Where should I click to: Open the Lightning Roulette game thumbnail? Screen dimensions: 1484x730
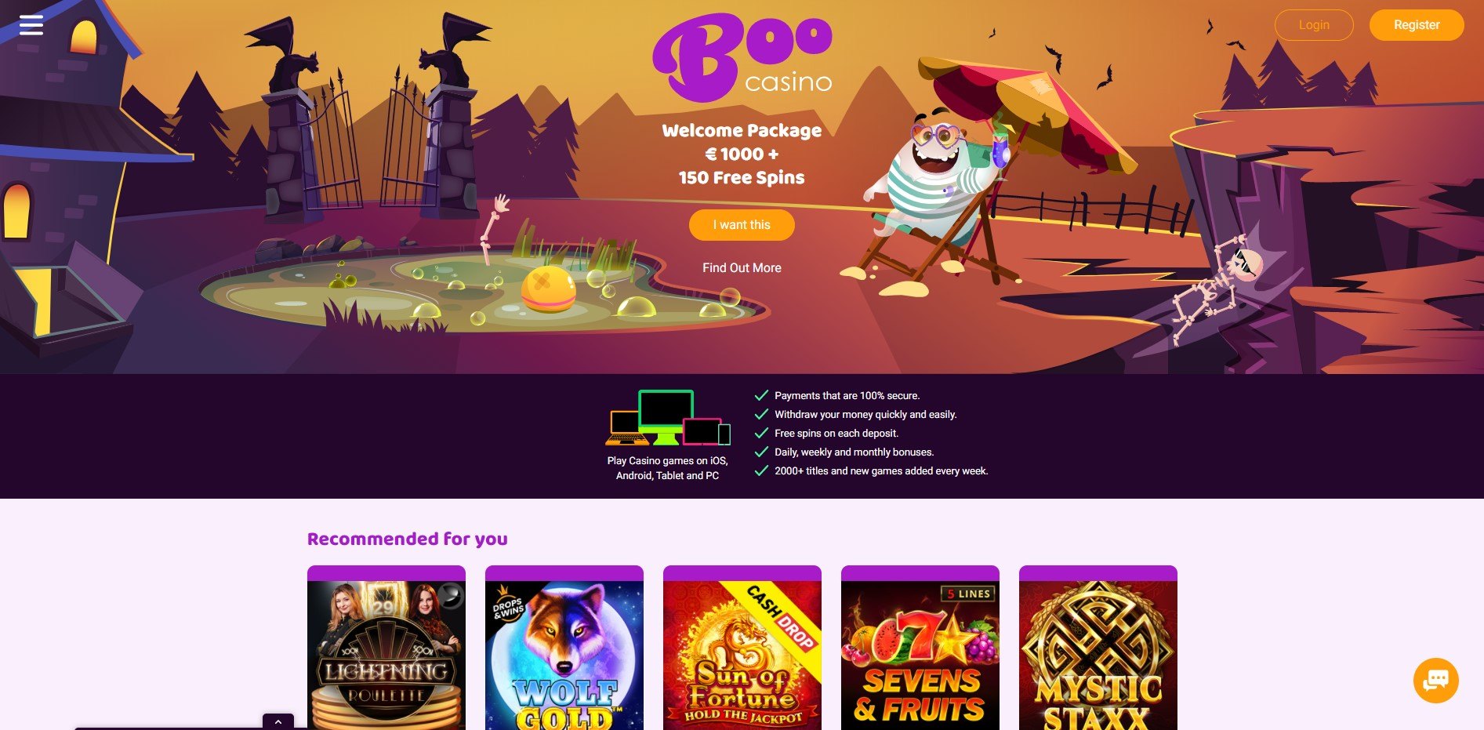(x=386, y=648)
